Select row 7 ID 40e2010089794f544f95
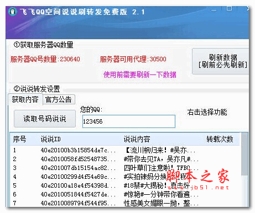The width and height of the screenshot is (255, 213). coord(78,203)
